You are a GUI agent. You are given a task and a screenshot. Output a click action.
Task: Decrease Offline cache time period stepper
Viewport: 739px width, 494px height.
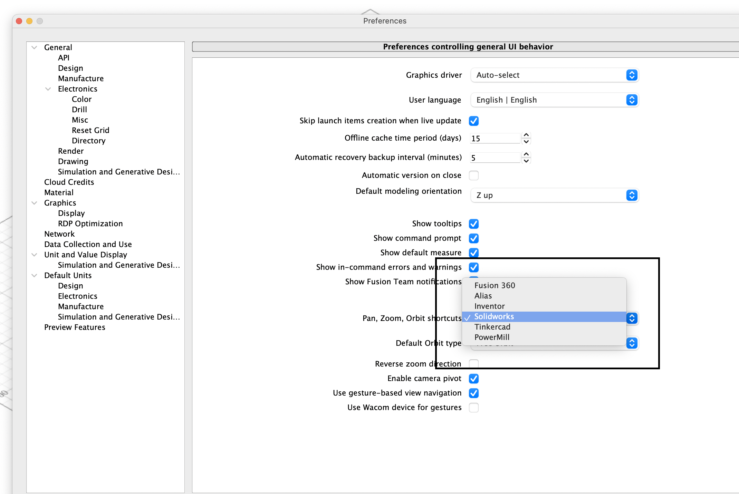tap(526, 142)
